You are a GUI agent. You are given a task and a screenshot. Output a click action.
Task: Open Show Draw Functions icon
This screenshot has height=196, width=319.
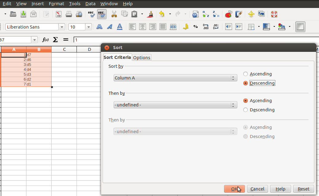click(x=239, y=14)
